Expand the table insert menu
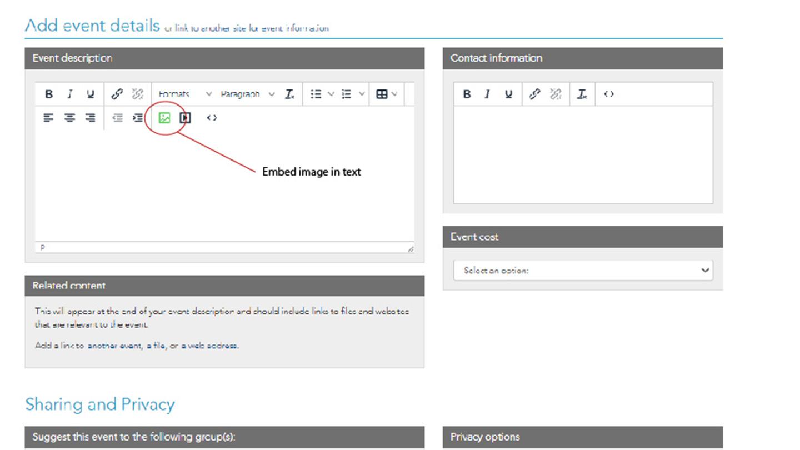Screen dimensions: 800x450 click(x=387, y=94)
